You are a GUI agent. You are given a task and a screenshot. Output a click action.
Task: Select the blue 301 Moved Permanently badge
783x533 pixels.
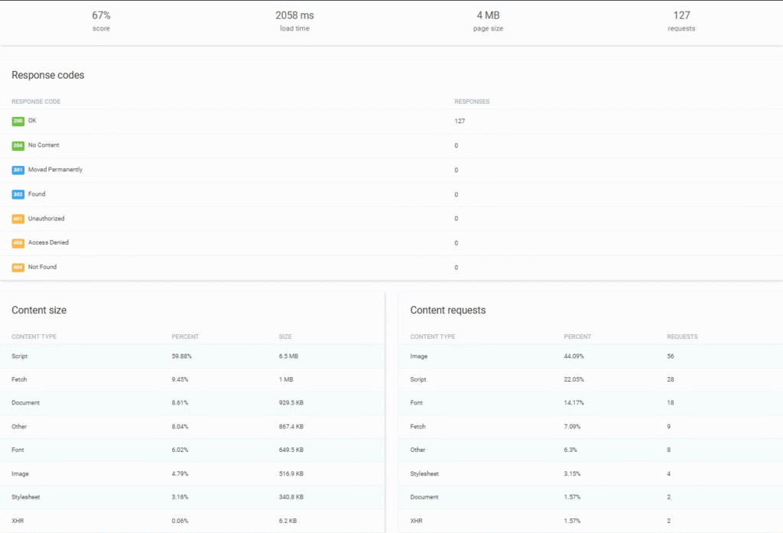[18, 170]
